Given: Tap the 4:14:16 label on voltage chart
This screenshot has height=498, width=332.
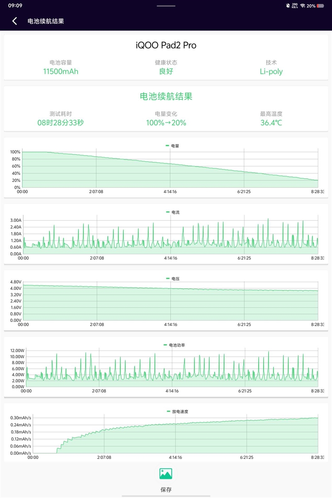Looking at the screenshot, I should 171,324.
